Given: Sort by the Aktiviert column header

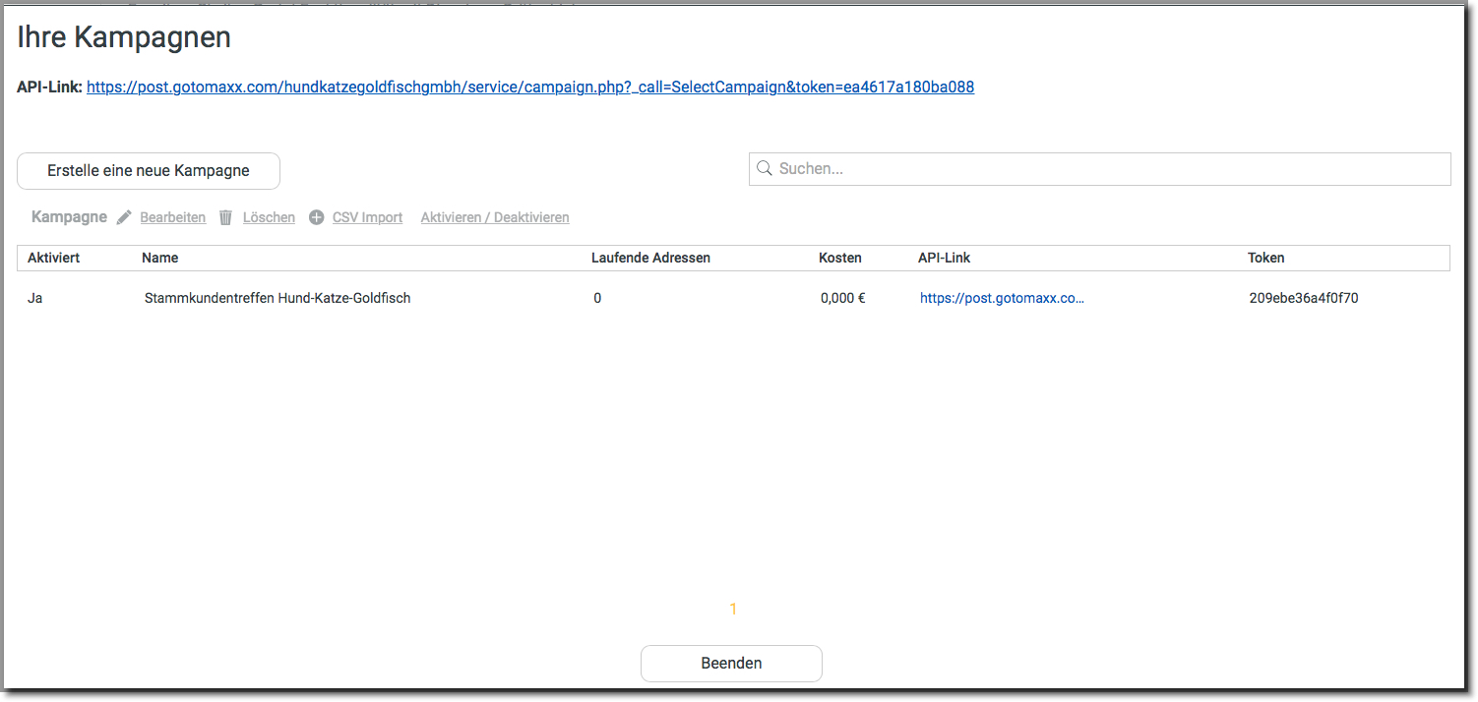Looking at the screenshot, I should click(53, 258).
